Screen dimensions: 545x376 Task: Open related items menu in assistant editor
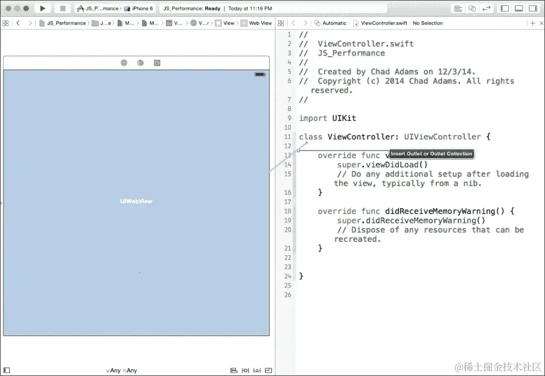(x=281, y=23)
